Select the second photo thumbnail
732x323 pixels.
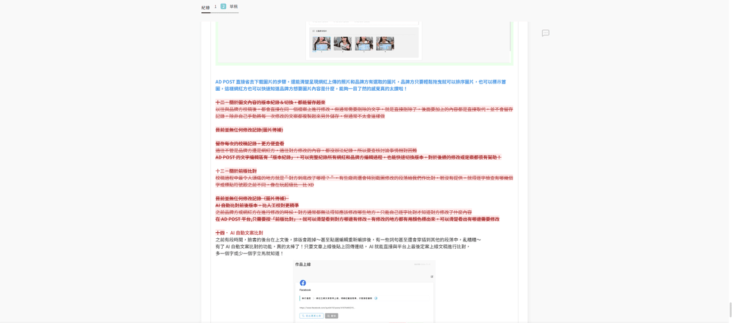(342, 43)
